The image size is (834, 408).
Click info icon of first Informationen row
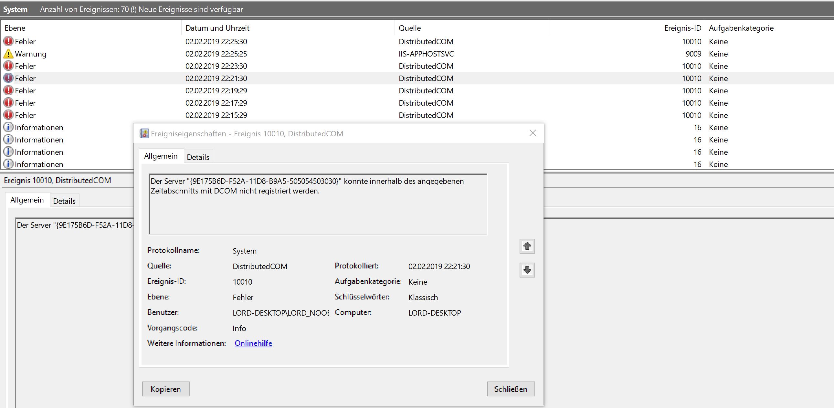pyautogui.click(x=8, y=127)
